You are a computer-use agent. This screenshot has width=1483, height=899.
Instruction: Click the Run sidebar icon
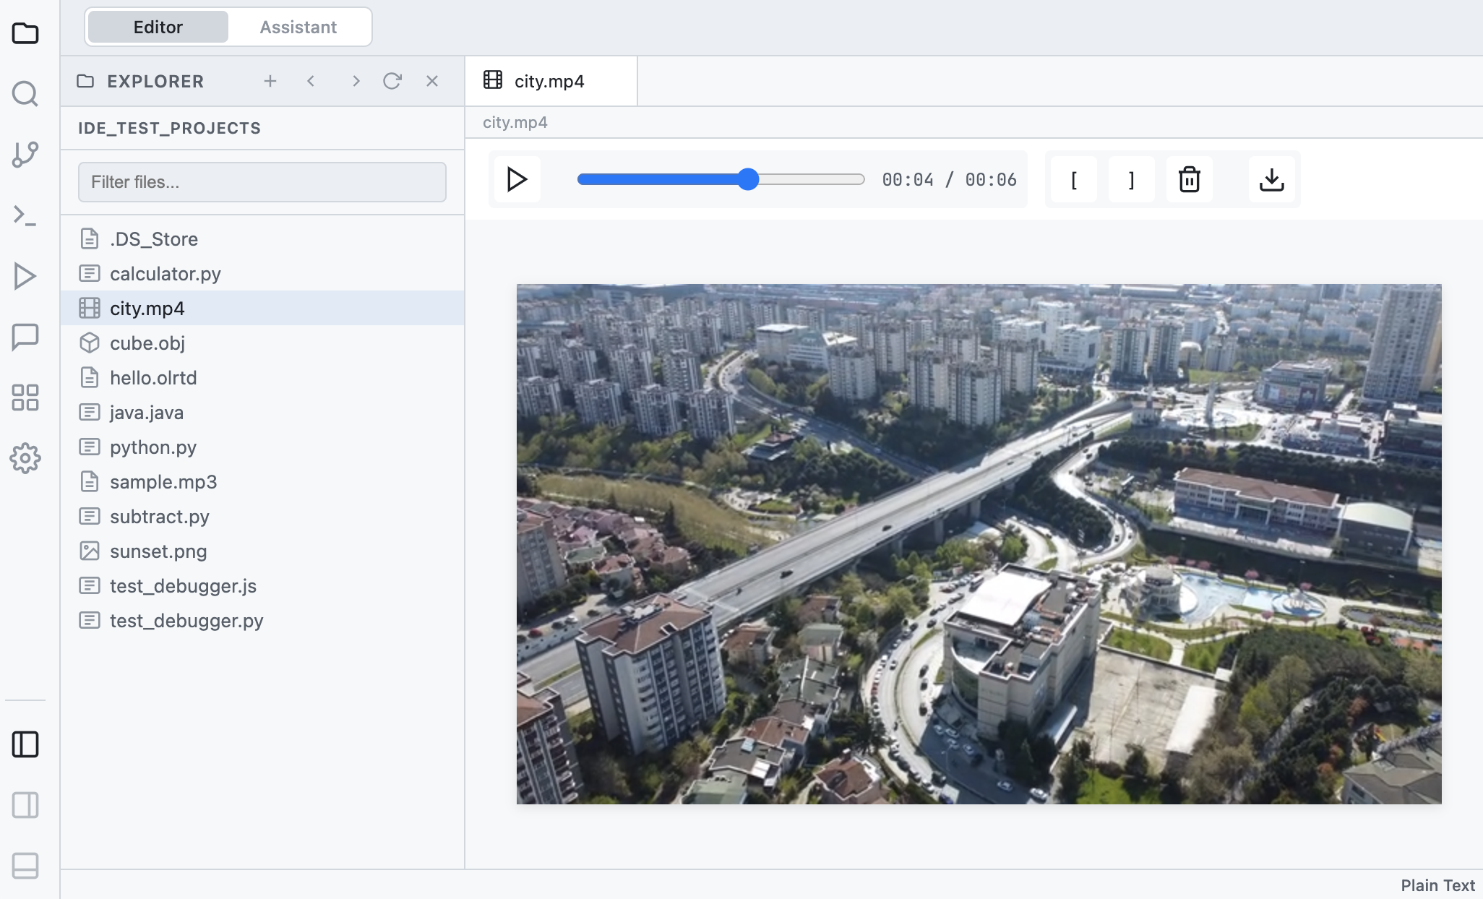click(x=26, y=276)
